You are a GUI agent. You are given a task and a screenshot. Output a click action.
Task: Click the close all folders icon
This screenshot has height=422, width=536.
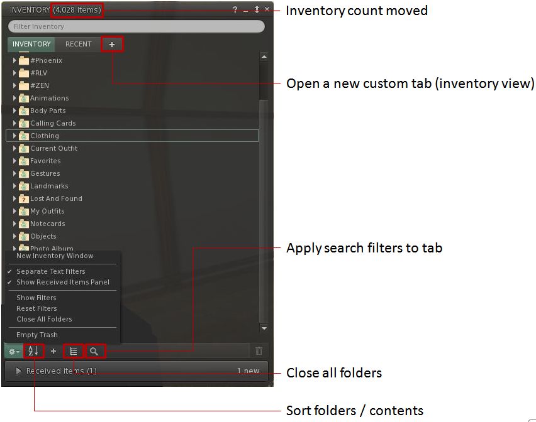74,351
